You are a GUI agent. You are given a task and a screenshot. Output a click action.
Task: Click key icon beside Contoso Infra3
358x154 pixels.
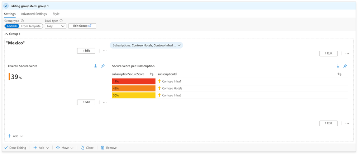point(159,95)
